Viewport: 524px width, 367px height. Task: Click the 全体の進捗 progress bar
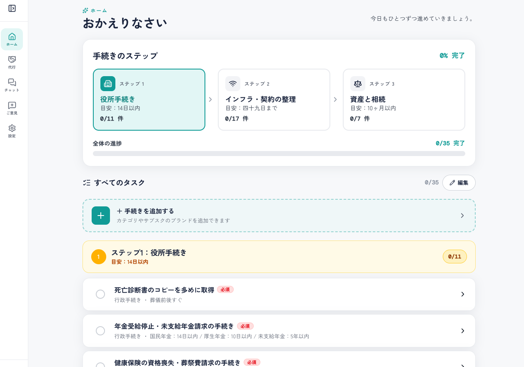tap(279, 154)
